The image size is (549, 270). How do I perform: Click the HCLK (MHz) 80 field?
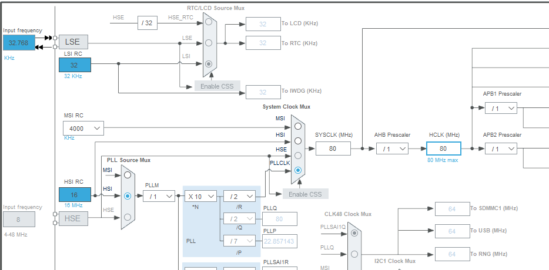coord(444,148)
